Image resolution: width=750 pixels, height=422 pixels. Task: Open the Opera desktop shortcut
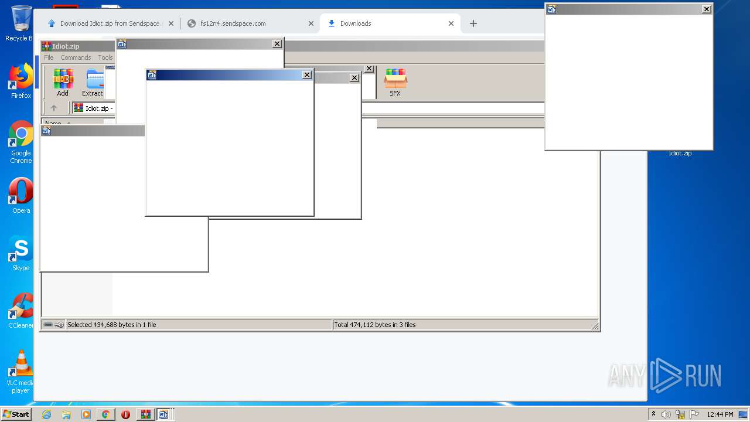[21, 195]
